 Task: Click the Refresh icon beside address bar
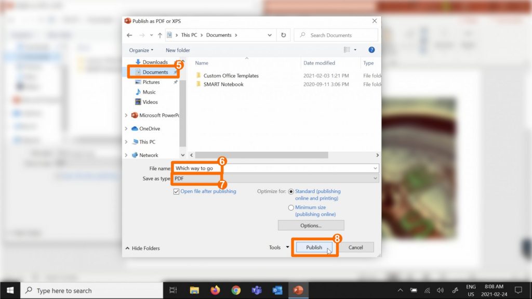283,35
